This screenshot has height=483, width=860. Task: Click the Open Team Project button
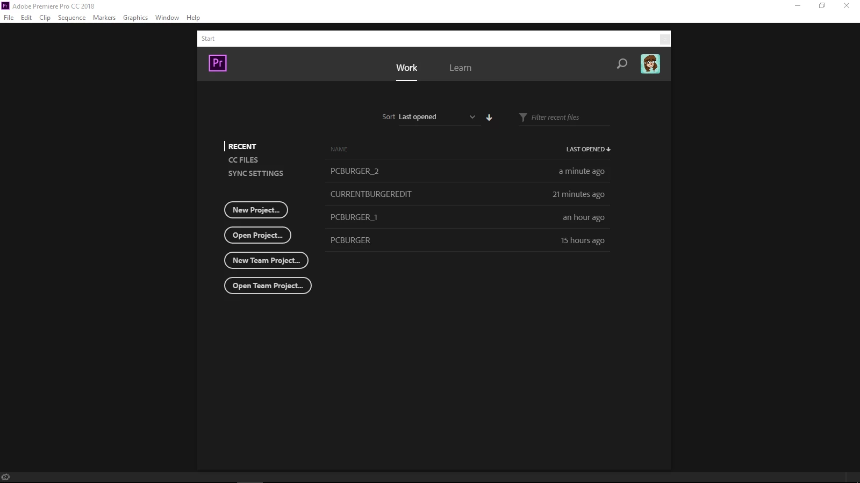click(268, 286)
